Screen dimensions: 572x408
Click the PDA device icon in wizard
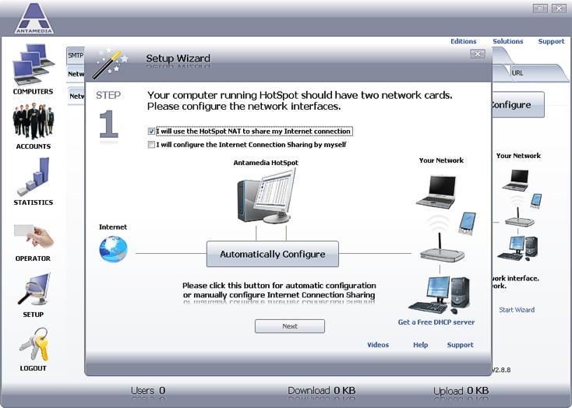pos(468,223)
